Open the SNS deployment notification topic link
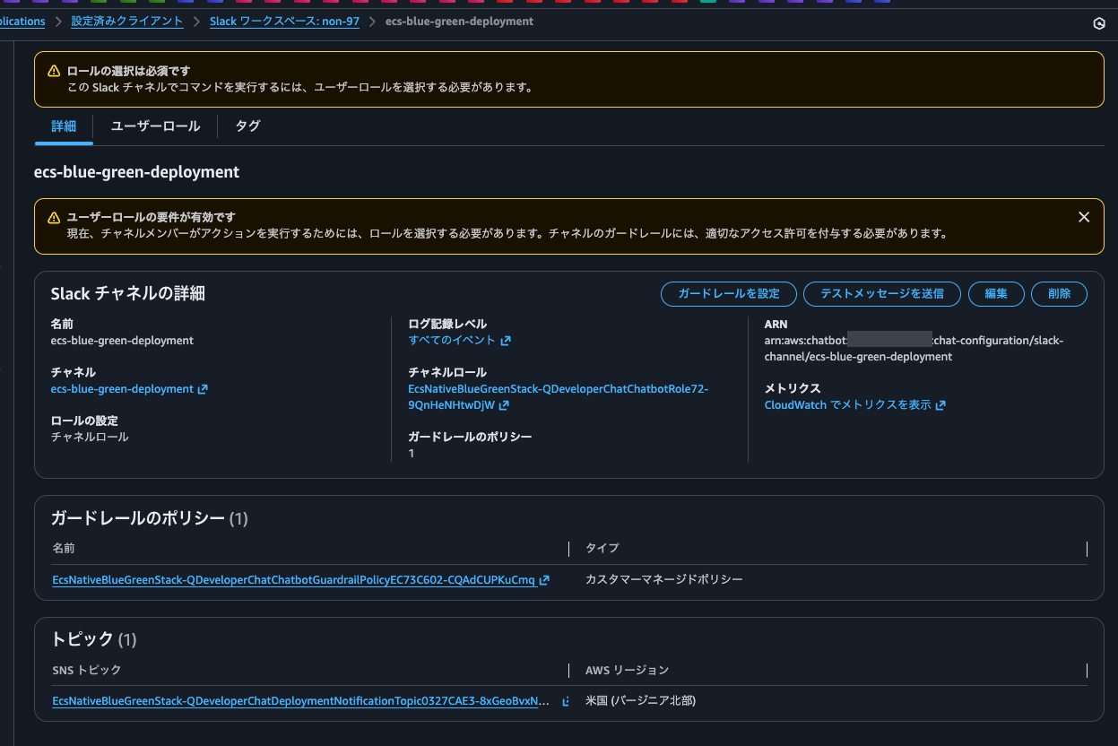 [299, 701]
